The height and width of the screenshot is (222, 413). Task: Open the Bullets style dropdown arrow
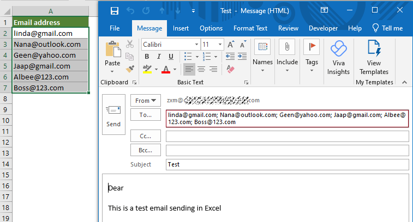pyautogui.click(x=197, y=57)
